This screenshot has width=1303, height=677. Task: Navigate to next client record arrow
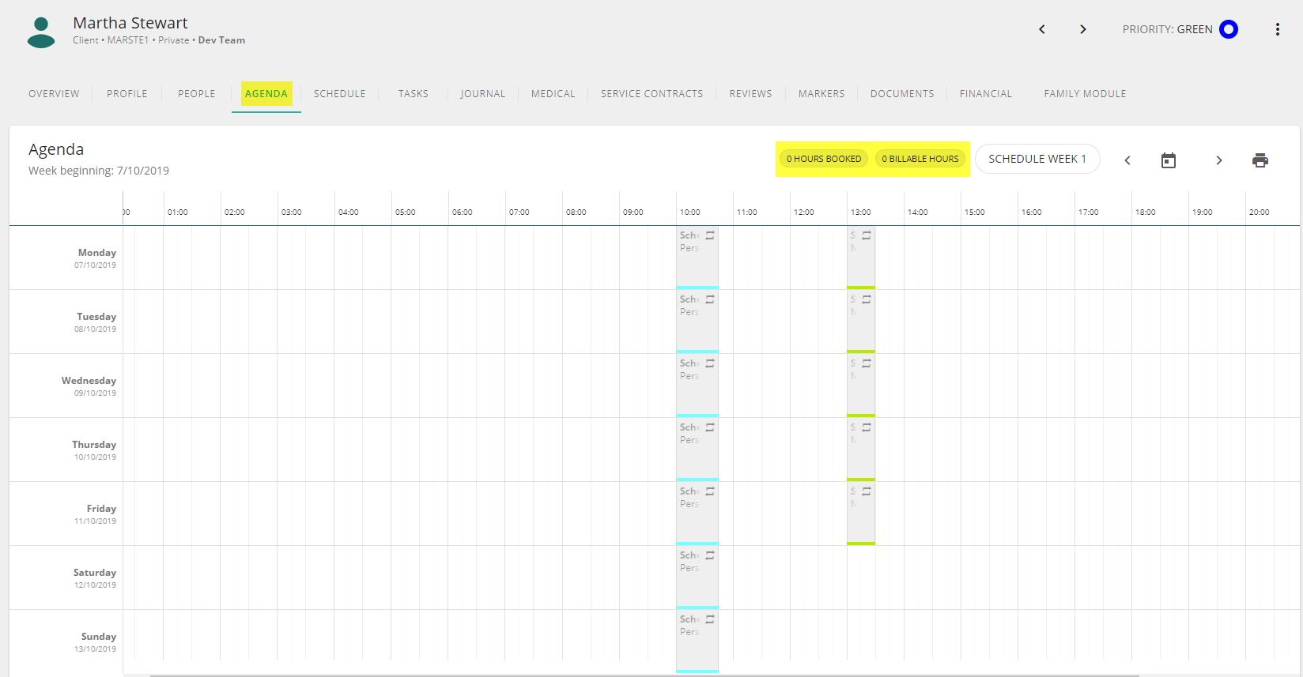pyautogui.click(x=1083, y=29)
